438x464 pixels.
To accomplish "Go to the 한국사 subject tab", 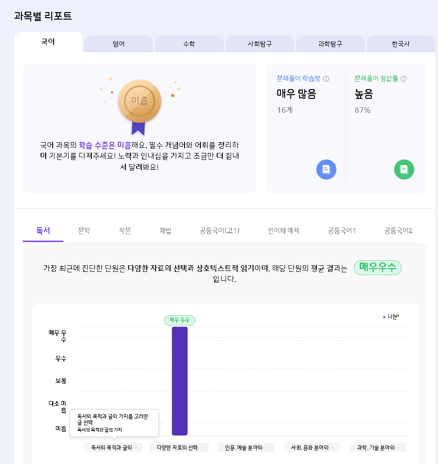I will point(401,44).
